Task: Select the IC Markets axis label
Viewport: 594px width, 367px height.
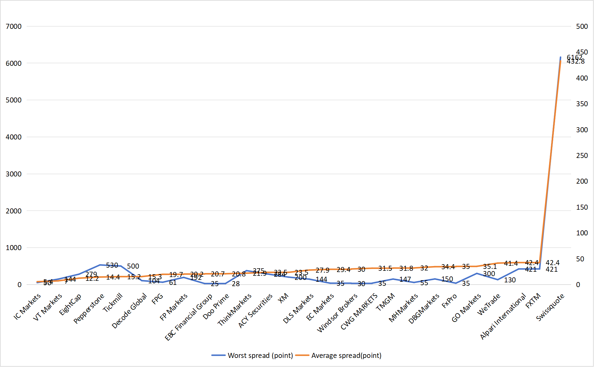Action: pos(27,306)
